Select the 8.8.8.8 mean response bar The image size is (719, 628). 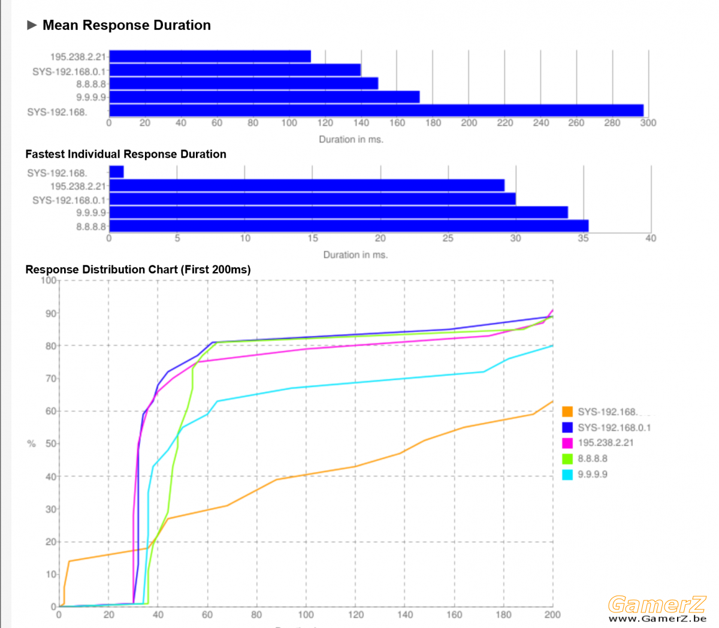(x=244, y=83)
